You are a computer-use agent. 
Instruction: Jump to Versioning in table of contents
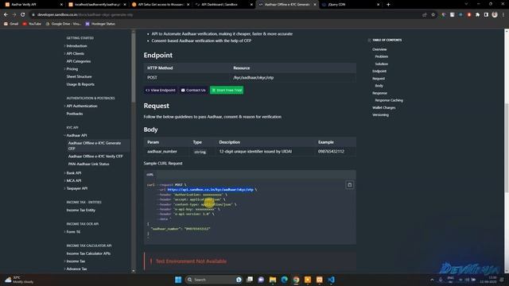380,114
